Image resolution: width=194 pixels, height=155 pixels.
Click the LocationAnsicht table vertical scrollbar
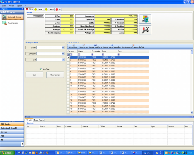click(192, 82)
